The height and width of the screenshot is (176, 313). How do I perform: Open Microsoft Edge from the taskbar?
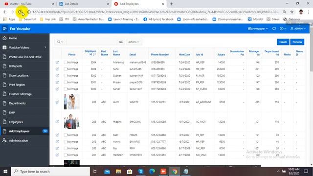[x=152, y=172]
